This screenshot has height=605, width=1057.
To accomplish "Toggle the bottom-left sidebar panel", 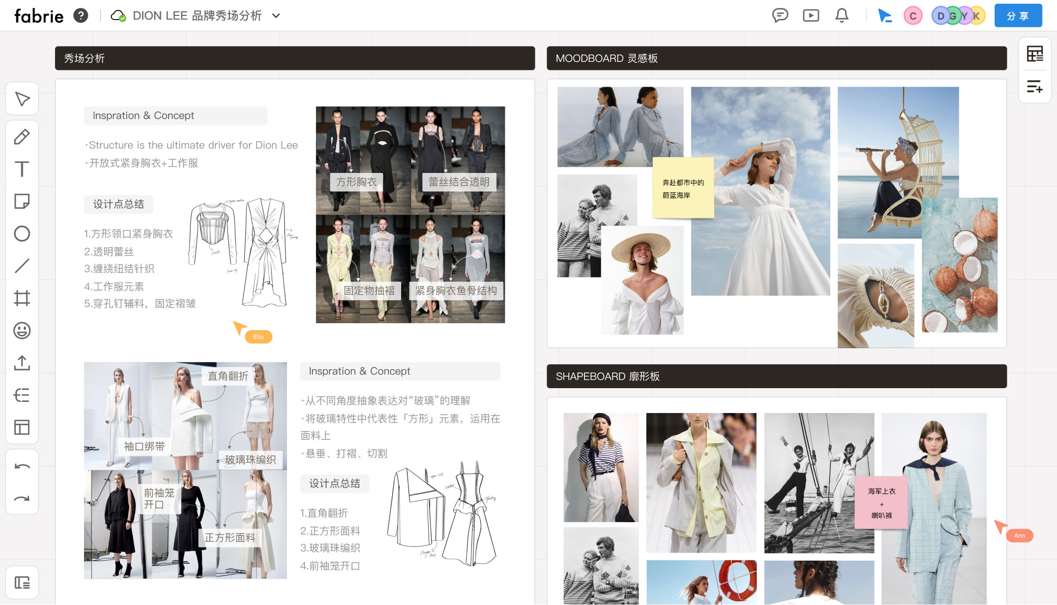I will 22,583.
